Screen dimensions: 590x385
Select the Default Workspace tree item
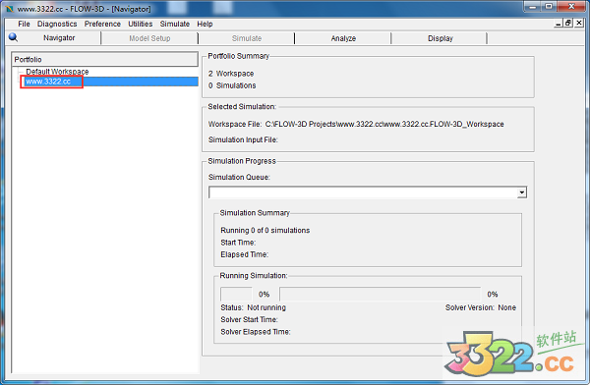coord(57,72)
